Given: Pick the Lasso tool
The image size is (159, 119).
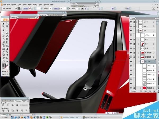Looking at the screenshot, I should 7,26.
